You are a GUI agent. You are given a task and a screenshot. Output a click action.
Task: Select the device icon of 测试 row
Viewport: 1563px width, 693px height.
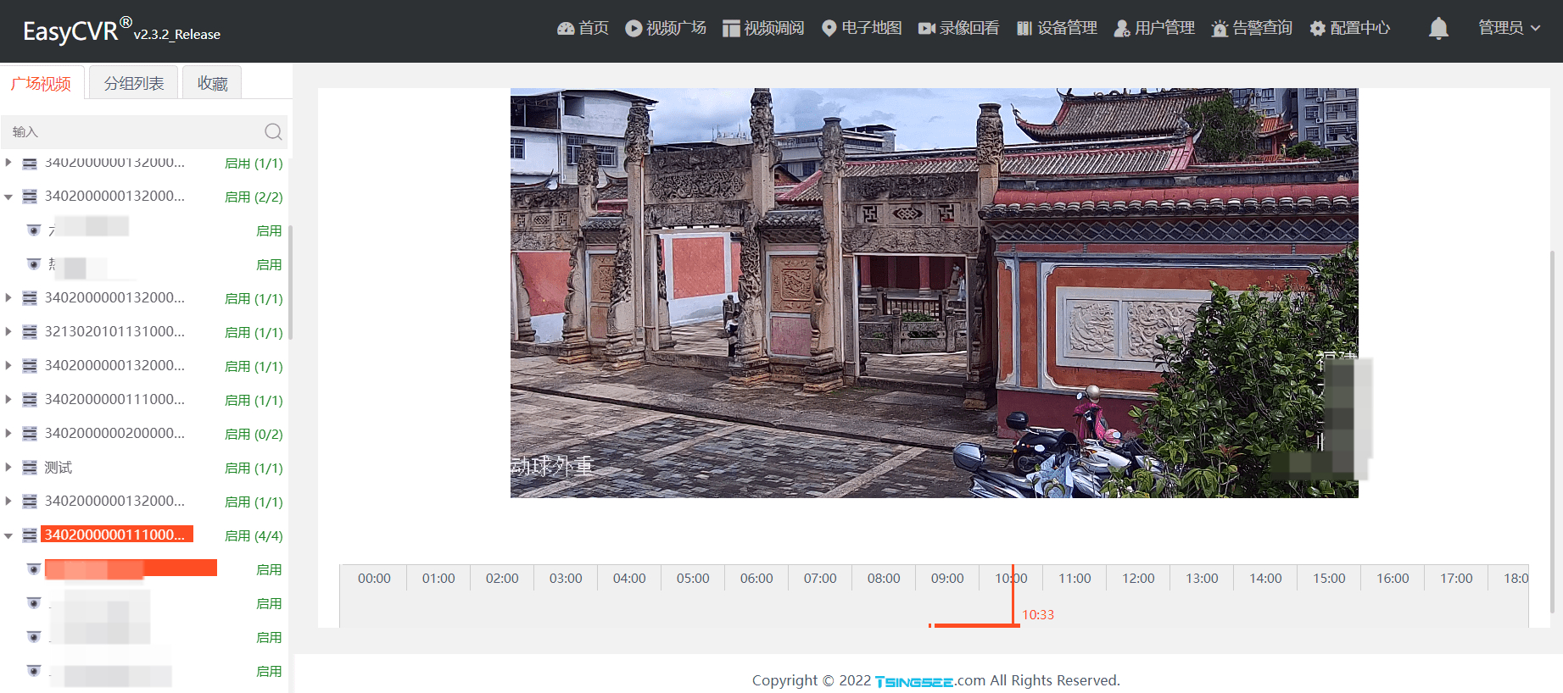[30, 468]
